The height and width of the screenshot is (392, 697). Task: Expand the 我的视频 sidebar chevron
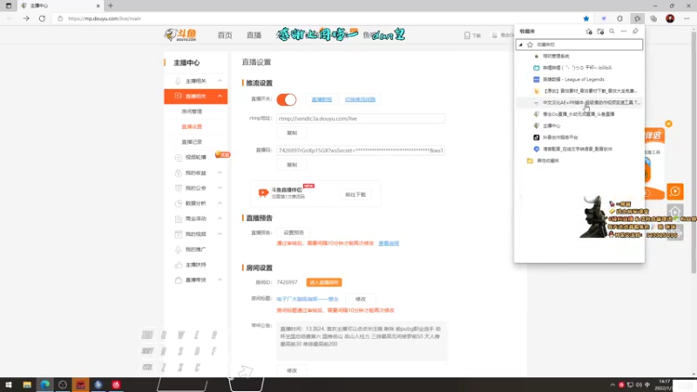(220, 233)
